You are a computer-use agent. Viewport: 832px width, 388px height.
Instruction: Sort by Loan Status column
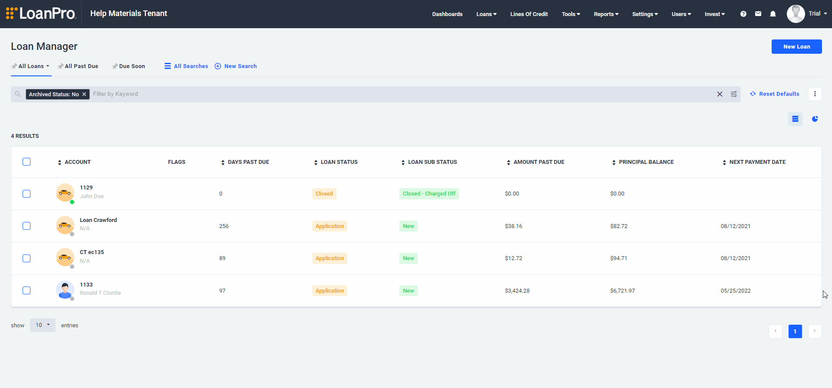point(316,163)
